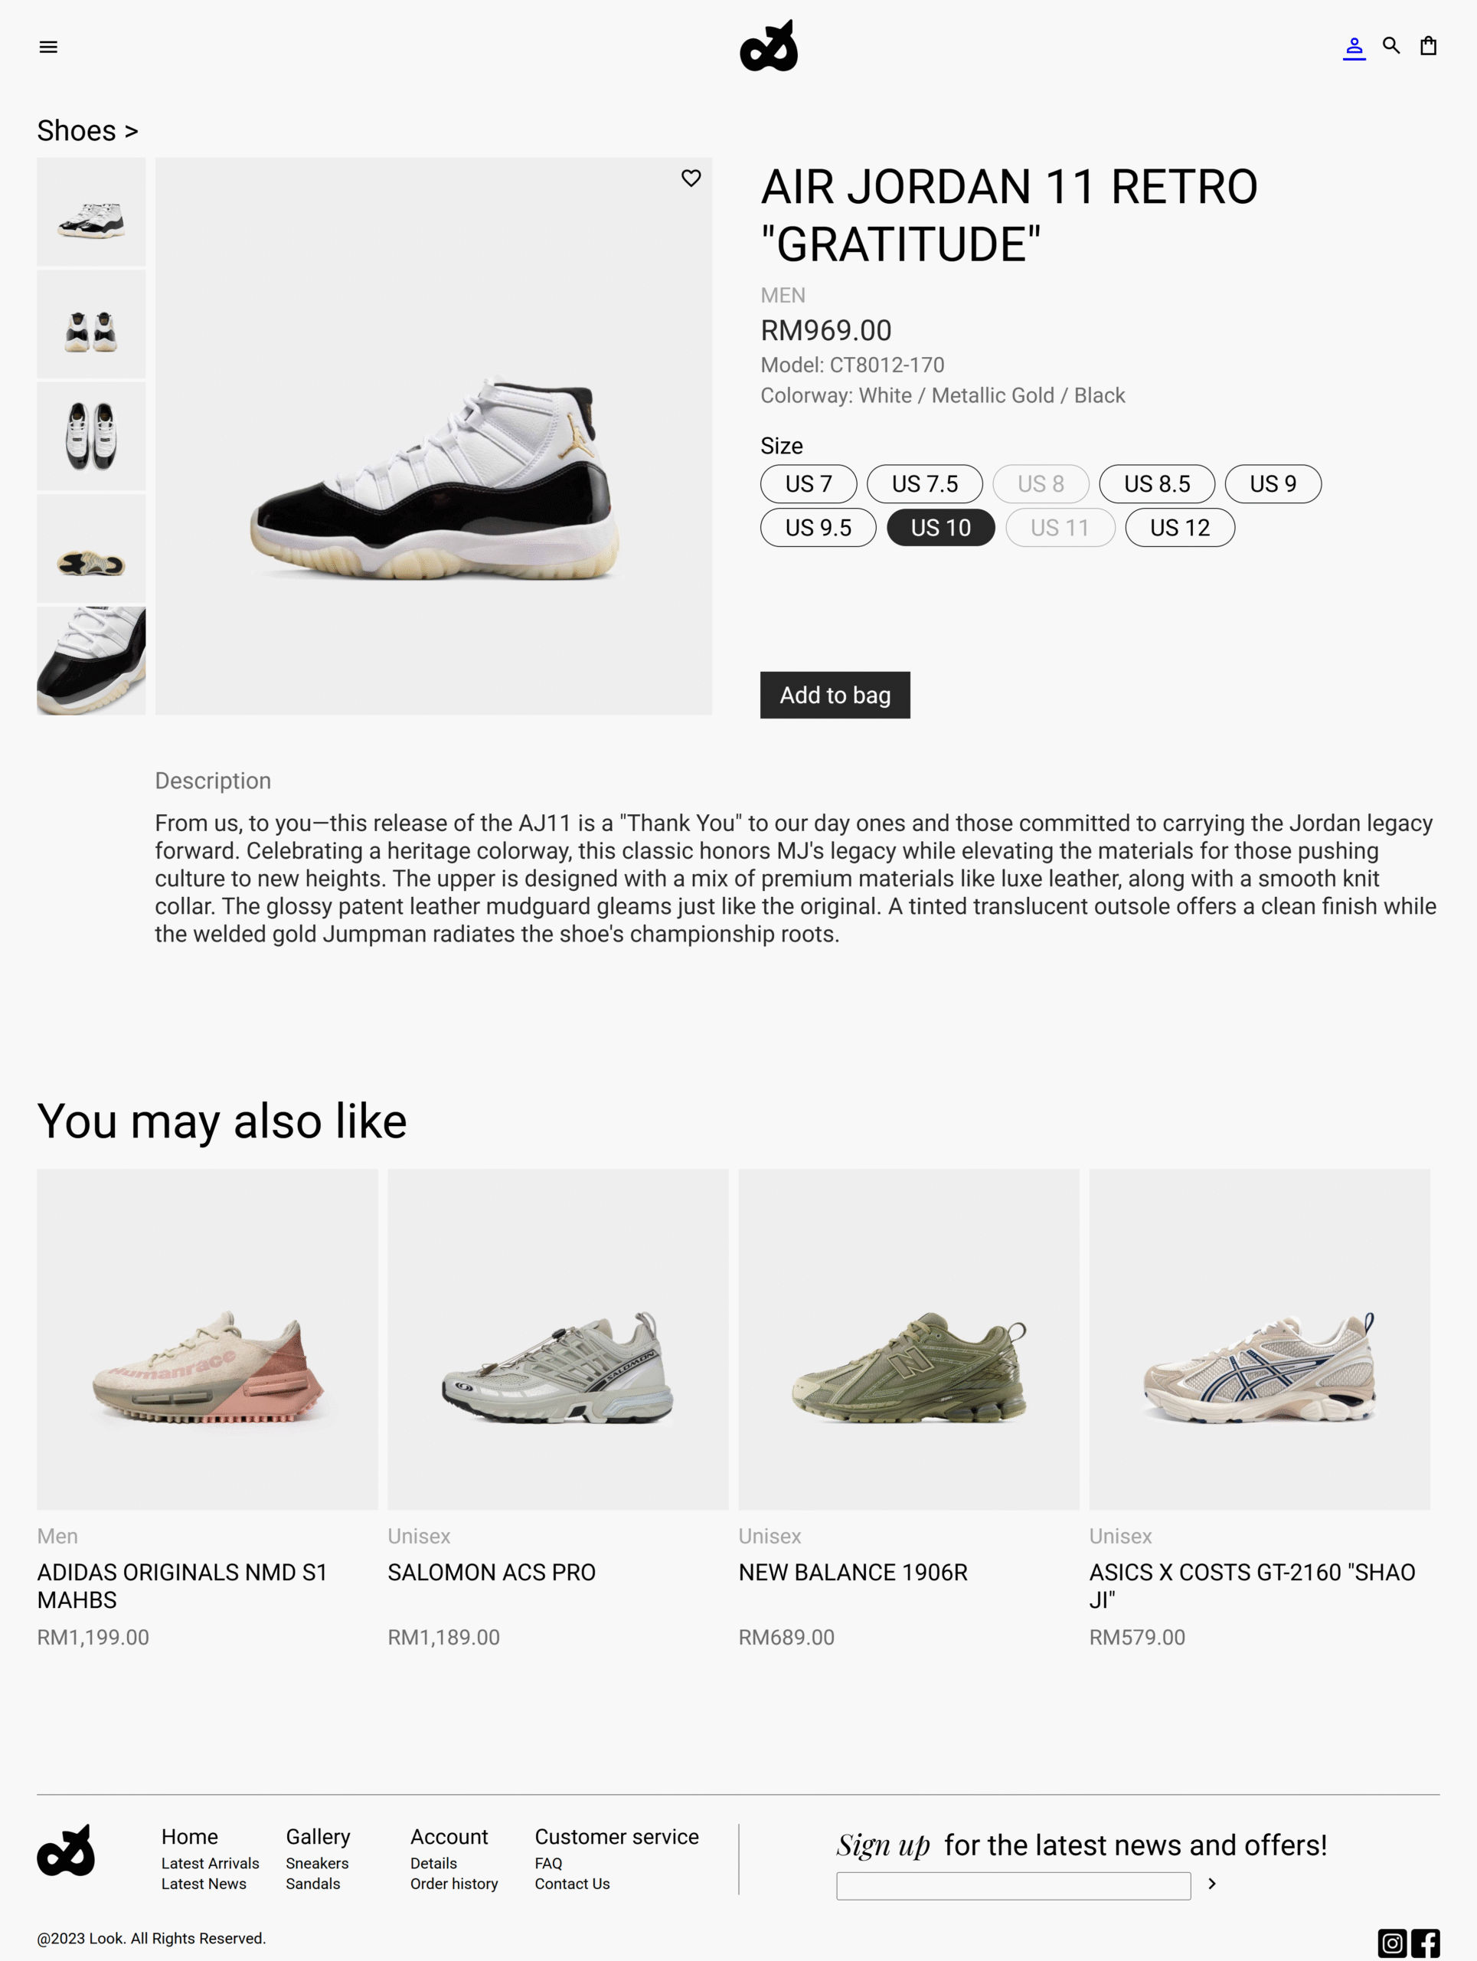This screenshot has height=1961, width=1477.
Task: View the sole-view shoe thumbnail
Action: coord(91,548)
